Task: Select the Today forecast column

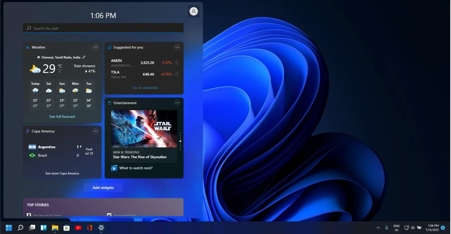Action: (x=35, y=95)
